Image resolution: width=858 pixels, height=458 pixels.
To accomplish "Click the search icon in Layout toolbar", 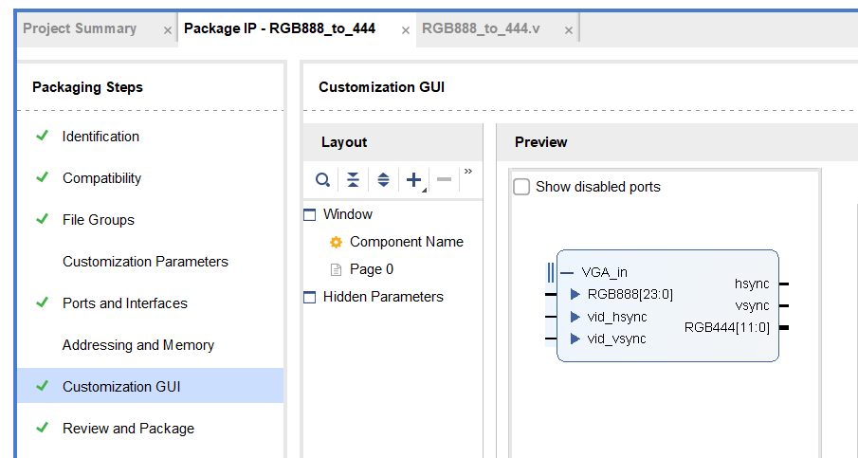I will pos(323,179).
